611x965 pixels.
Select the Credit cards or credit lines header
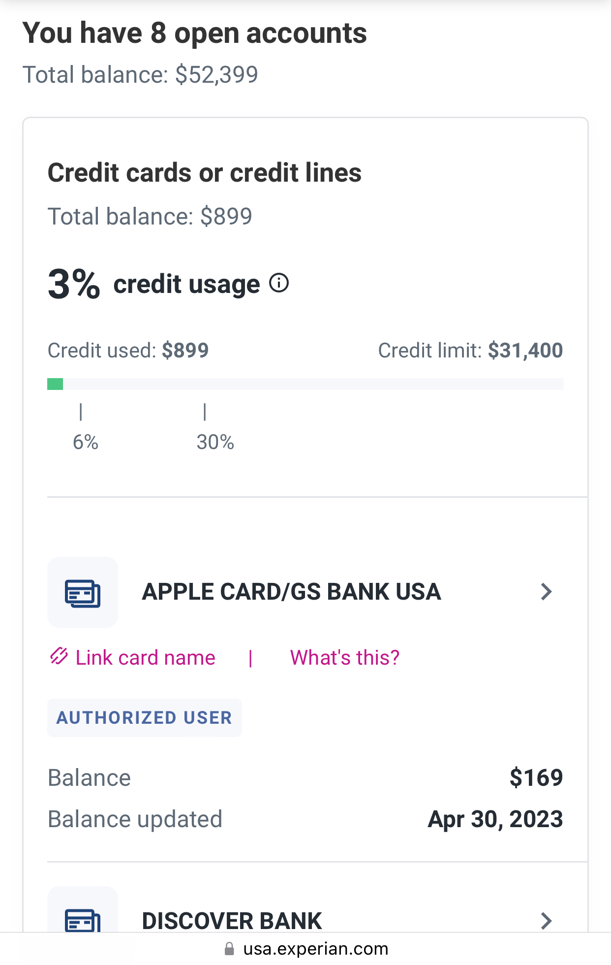[x=204, y=172]
